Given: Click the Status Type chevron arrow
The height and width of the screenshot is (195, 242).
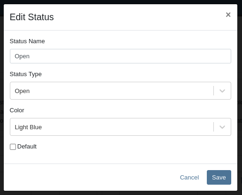Looking at the screenshot, I should 222,91.
